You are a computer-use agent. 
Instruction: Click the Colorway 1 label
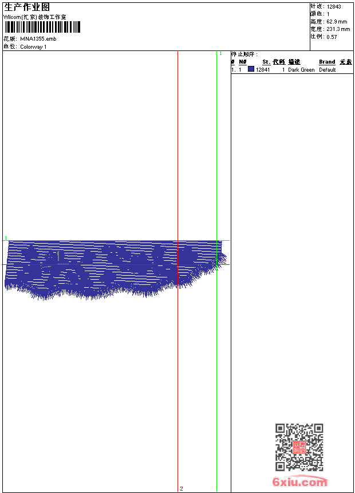coord(33,47)
